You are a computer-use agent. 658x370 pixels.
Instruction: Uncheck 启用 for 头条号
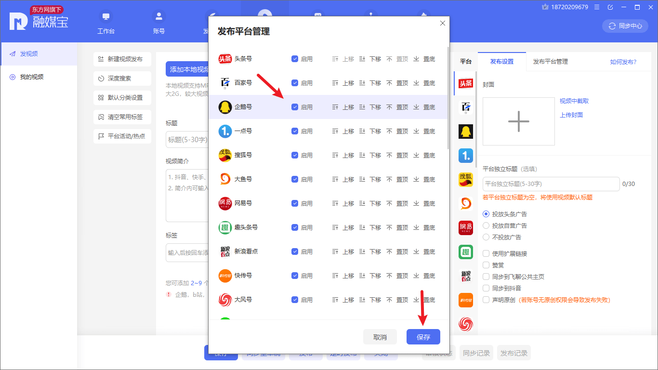click(295, 59)
